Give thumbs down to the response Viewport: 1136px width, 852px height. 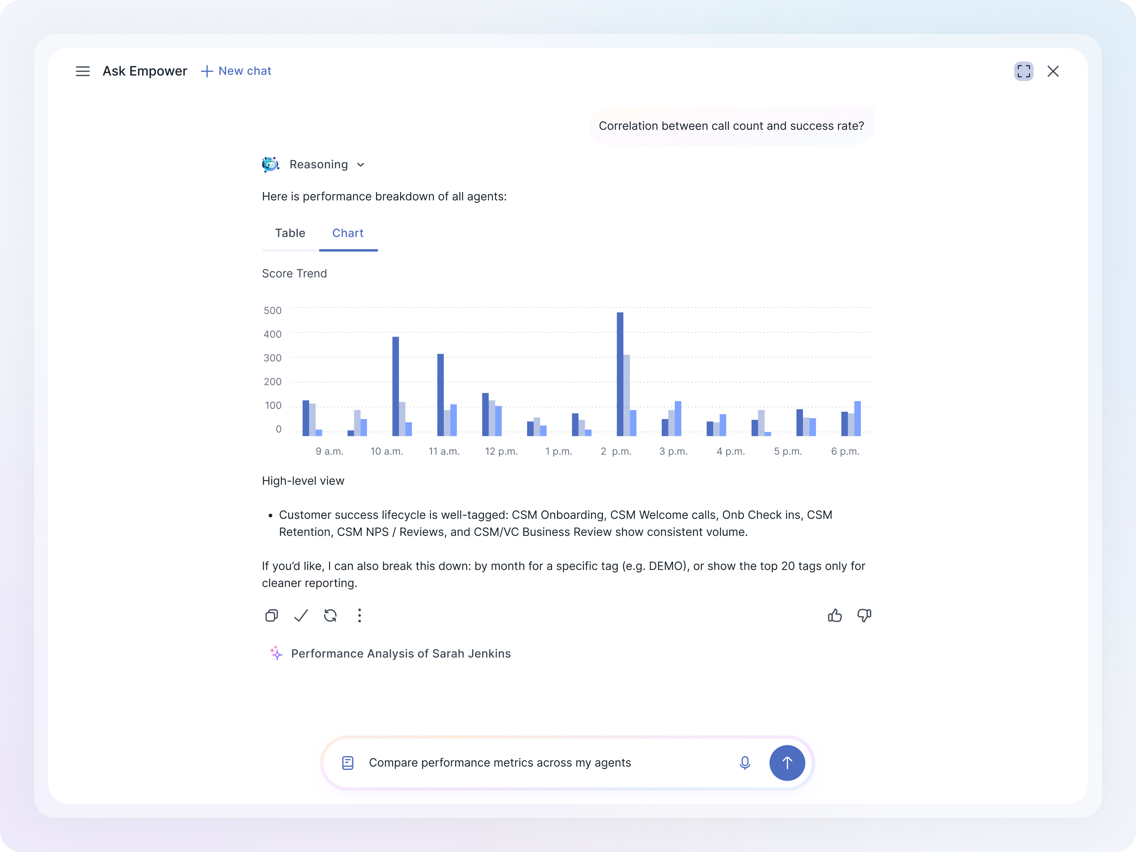[864, 615]
